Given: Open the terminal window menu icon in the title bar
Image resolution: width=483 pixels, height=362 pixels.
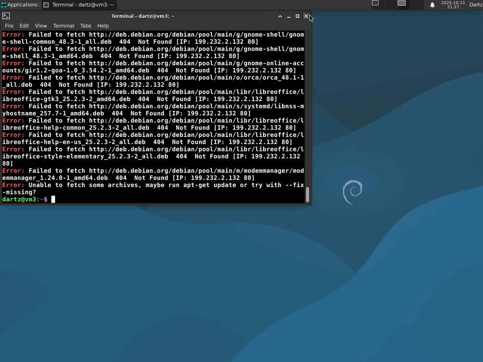Looking at the screenshot, I should click(6, 16).
